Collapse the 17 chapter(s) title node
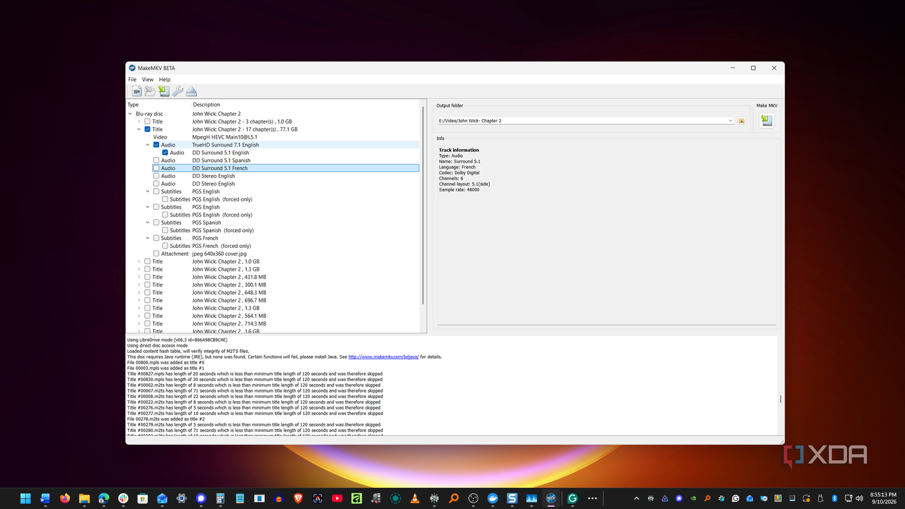The image size is (905, 509). pos(139,129)
